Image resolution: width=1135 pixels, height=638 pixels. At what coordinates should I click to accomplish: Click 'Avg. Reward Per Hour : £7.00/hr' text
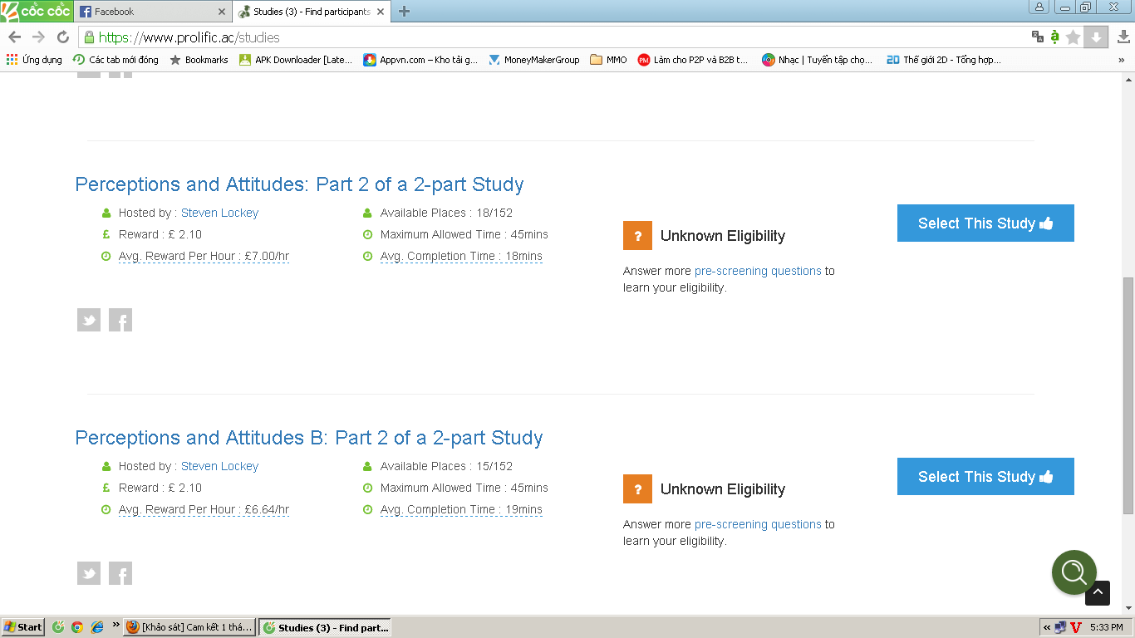[x=204, y=256]
